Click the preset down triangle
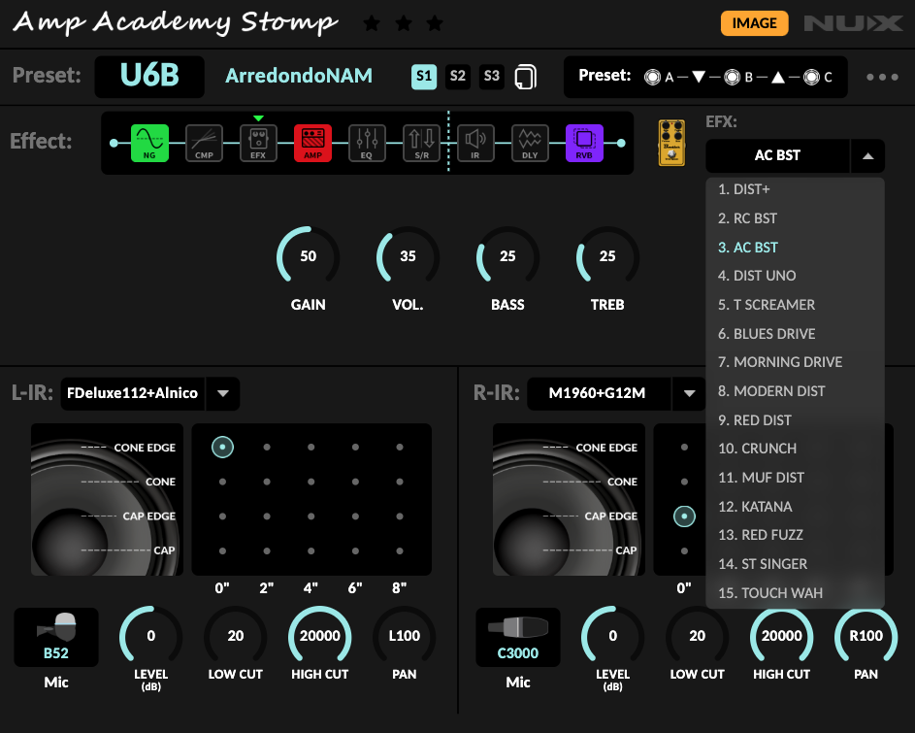Screen dimensions: 915x733 pos(699,77)
